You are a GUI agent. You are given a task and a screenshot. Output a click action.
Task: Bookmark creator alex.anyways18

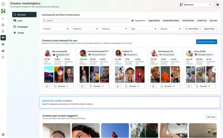[47, 86]
